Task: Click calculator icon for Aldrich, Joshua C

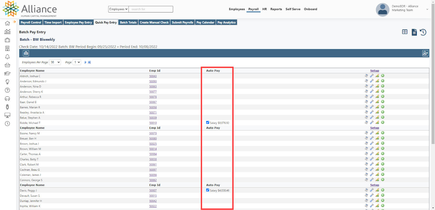Action: 366,76
